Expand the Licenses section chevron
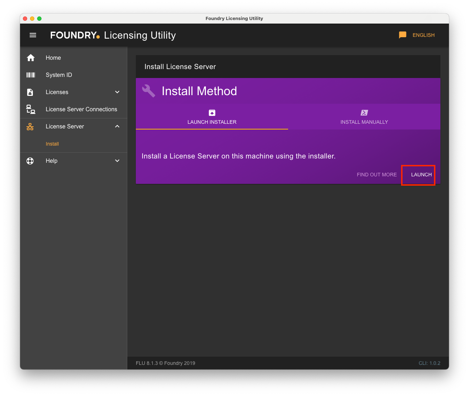 (x=117, y=92)
